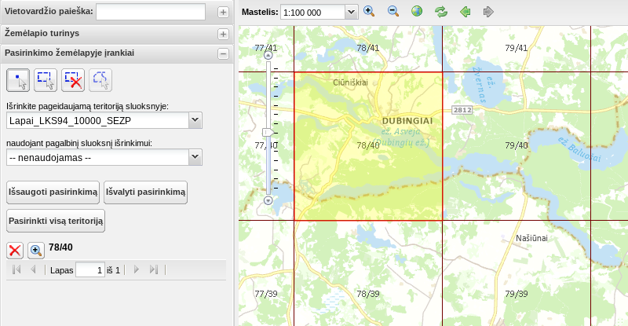Refresh the map with green arrows

441,12
